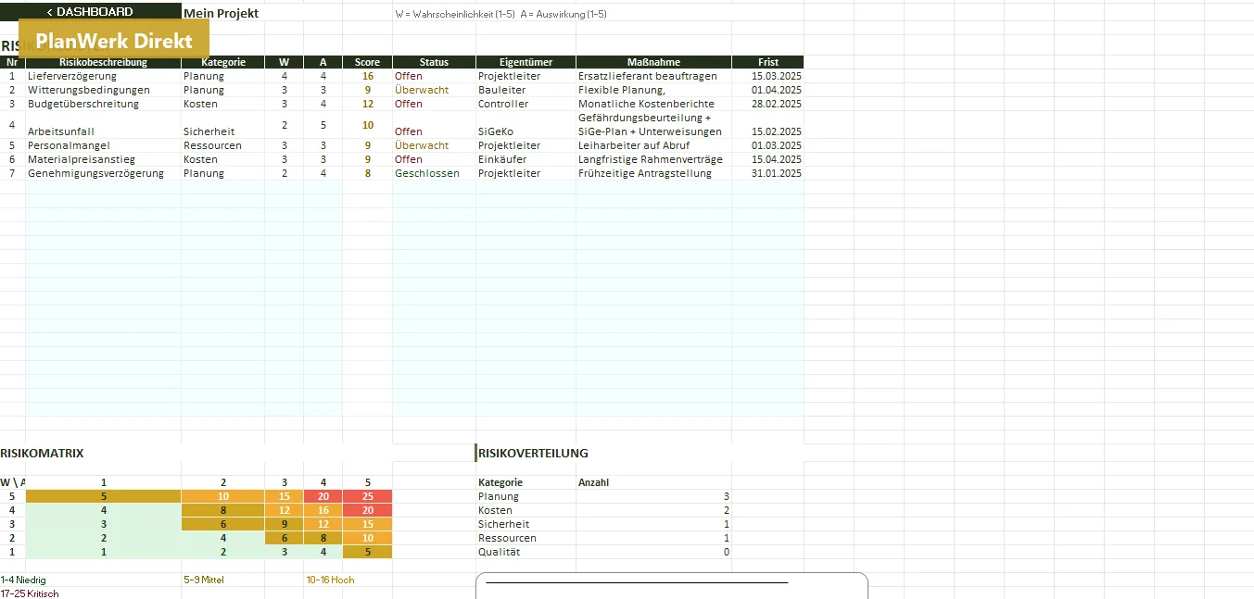Select 'Leiharbeiter auf Abruf' measure cell

[x=653, y=145]
